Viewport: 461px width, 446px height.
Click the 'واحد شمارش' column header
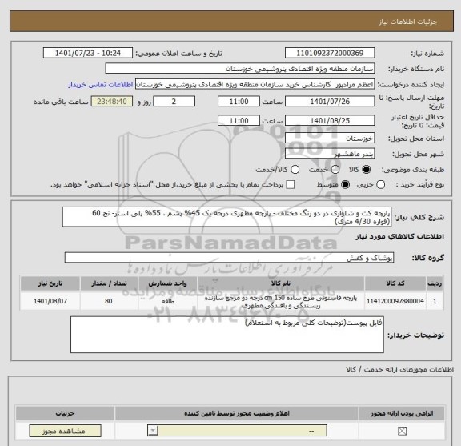tap(167, 283)
